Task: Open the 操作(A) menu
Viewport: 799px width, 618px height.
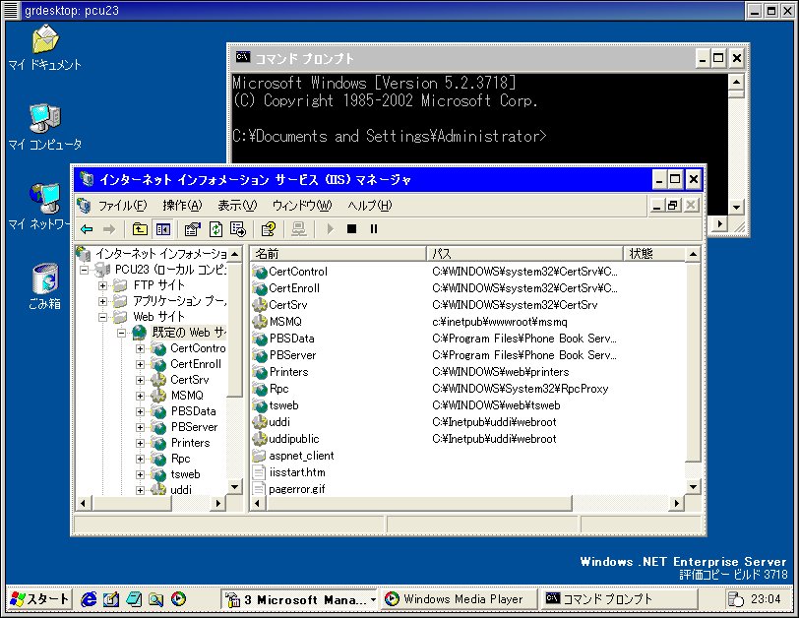Action: 182,206
